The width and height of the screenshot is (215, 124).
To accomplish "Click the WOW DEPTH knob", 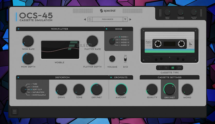I will point(28,59).
